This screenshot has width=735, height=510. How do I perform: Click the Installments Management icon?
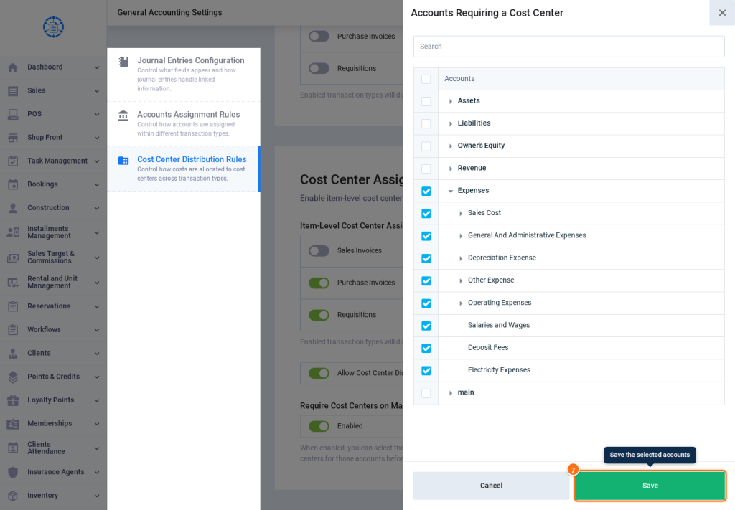tap(13, 232)
